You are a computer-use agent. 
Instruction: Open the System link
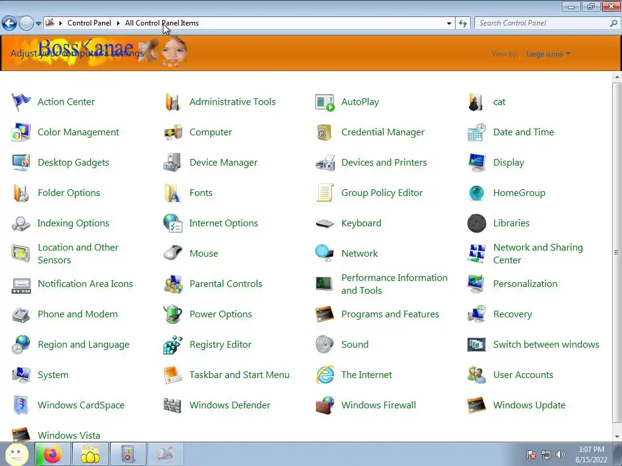pyautogui.click(x=53, y=375)
